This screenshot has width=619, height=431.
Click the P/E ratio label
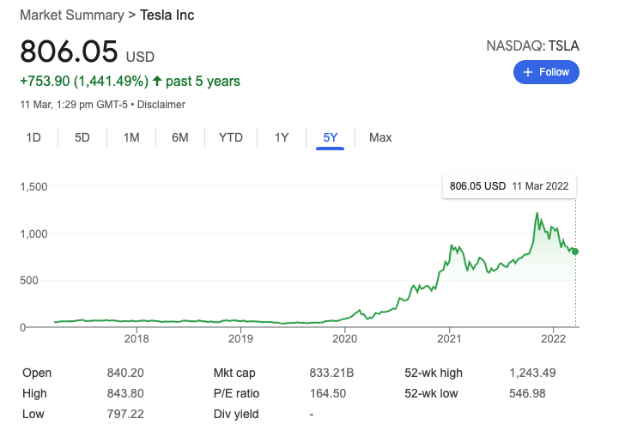[236, 393]
